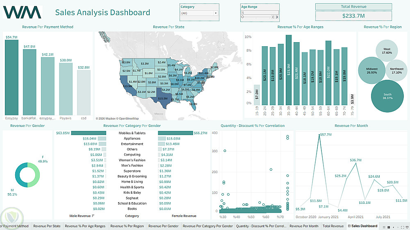The width and height of the screenshot is (410, 230).
Task: Open the Revenue % Per Age Ranges tab
Action: [x=85, y=226]
